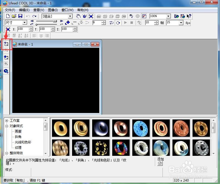220x184 pixels.
Task: Open the 编辑(E) menu
Action: point(24,10)
